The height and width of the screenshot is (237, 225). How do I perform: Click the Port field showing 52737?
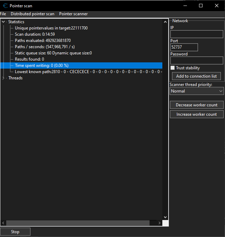[184, 47]
